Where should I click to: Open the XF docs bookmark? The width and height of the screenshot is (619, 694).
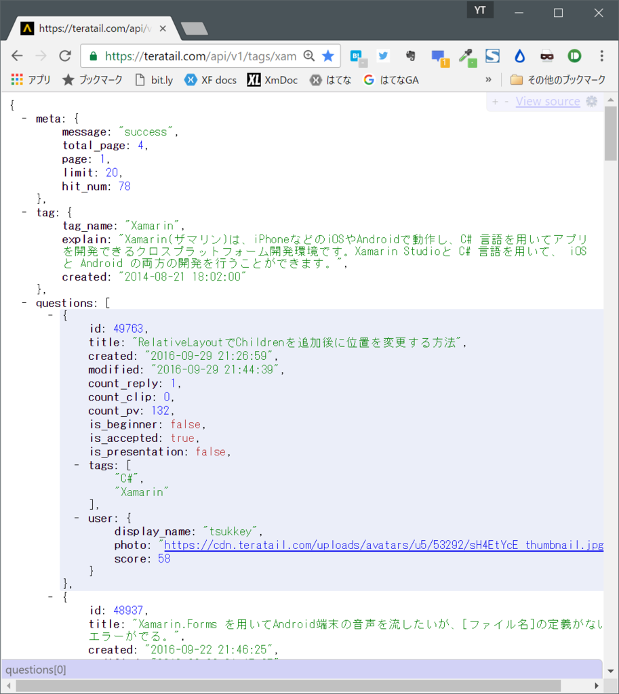click(210, 80)
